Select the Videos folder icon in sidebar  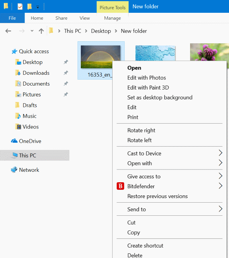(18, 127)
